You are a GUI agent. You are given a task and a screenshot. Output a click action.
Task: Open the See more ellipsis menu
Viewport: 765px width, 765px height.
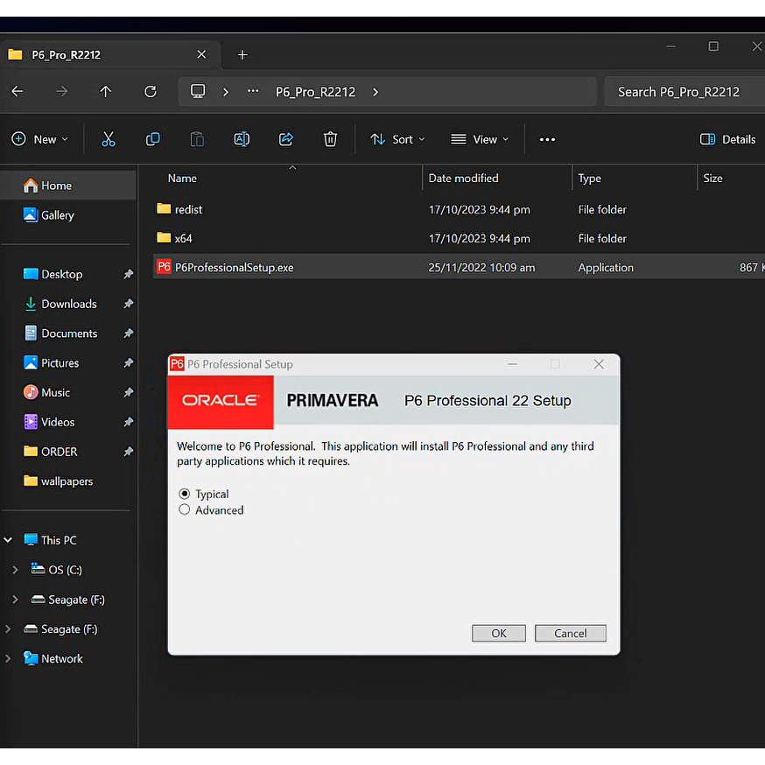click(x=547, y=139)
